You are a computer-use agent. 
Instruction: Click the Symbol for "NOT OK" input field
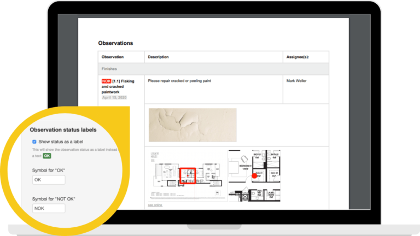pos(49,209)
